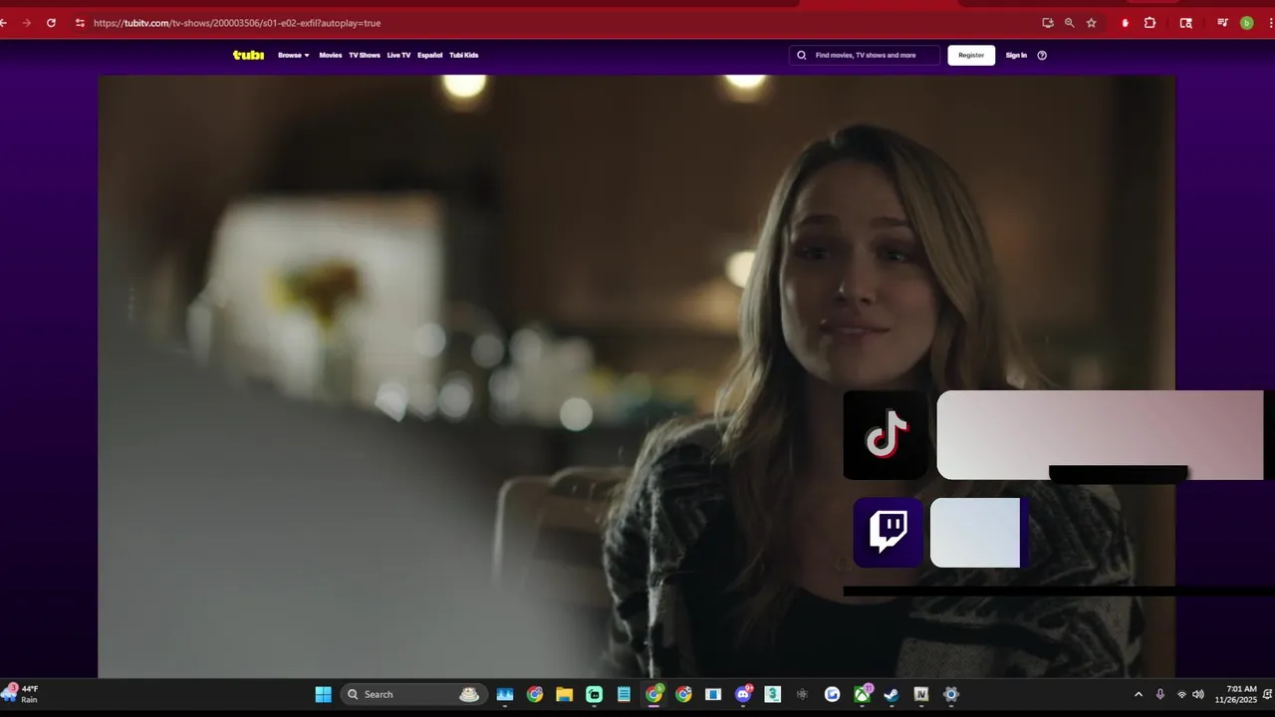Click the browser forward arrow
1275x717 pixels.
click(27, 23)
